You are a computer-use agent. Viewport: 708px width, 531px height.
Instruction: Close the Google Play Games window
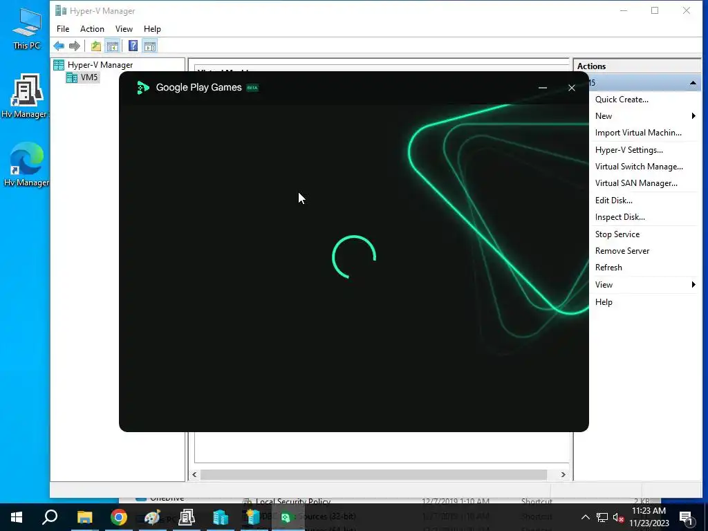(572, 88)
